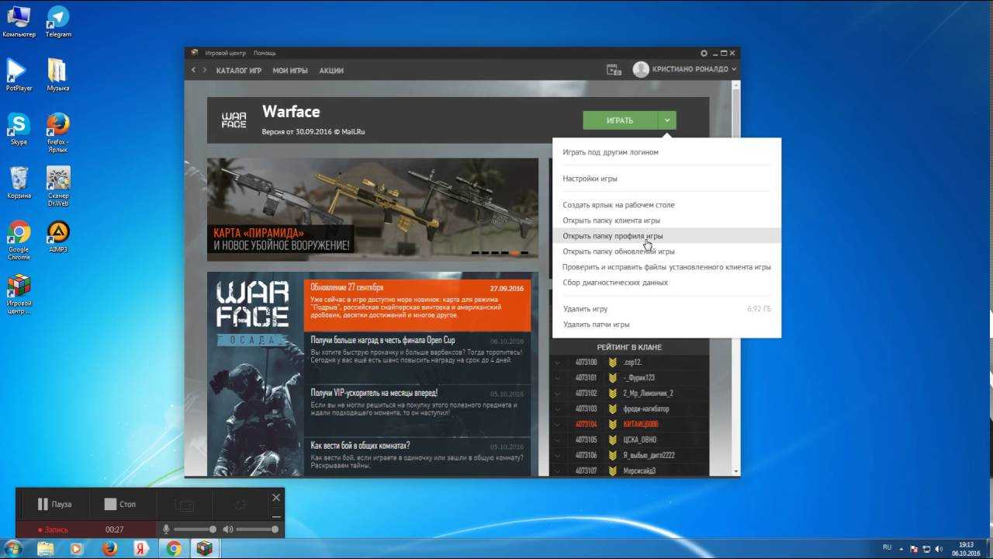Image resolution: width=993 pixels, height=559 pixels.
Task: Switch to Game Center cube taskbar icon
Action: pos(204,548)
